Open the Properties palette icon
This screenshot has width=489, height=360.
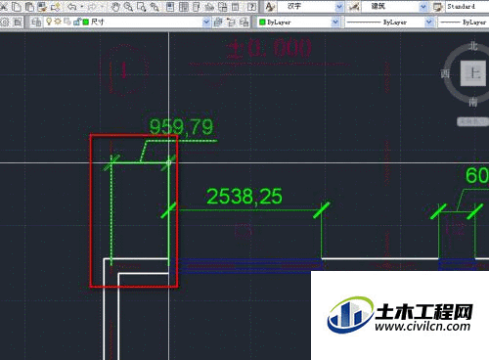170,6
